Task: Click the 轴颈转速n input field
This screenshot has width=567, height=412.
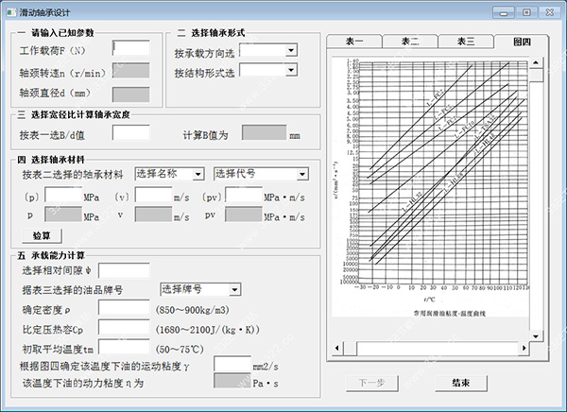Action: tap(131, 71)
